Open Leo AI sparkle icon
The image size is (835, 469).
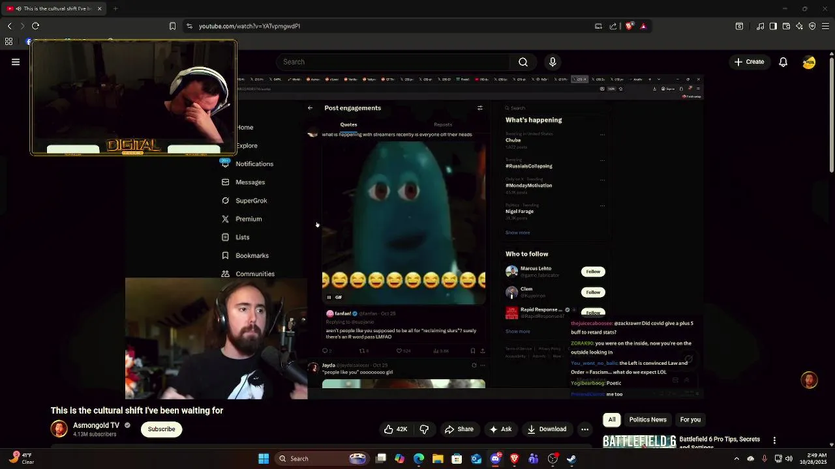tap(799, 26)
